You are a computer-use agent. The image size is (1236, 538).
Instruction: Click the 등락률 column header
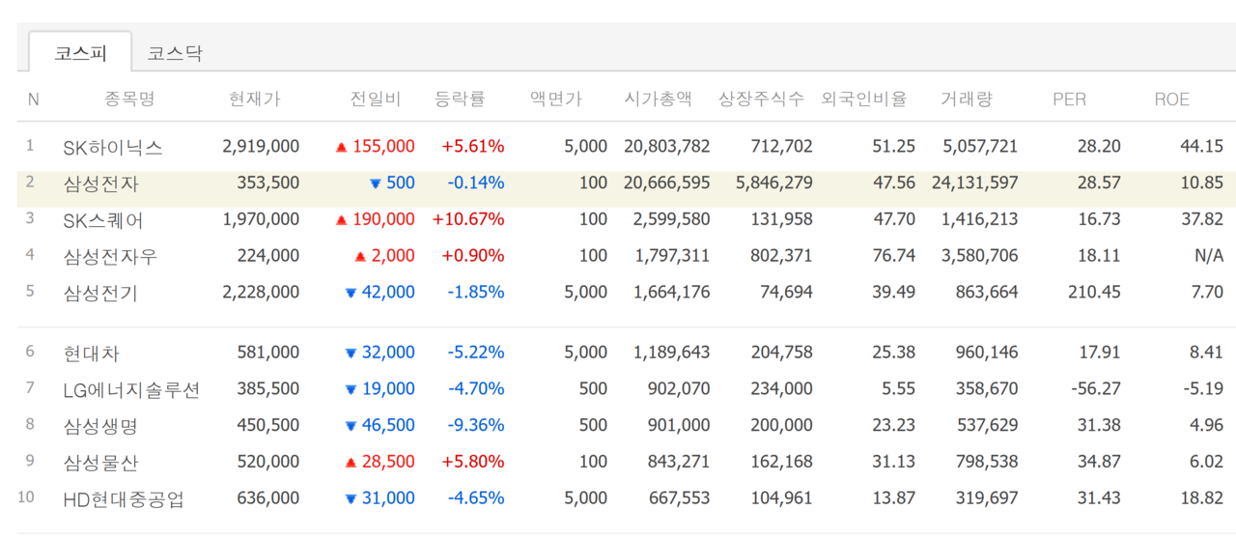pyautogui.click(x=460, y=99)
